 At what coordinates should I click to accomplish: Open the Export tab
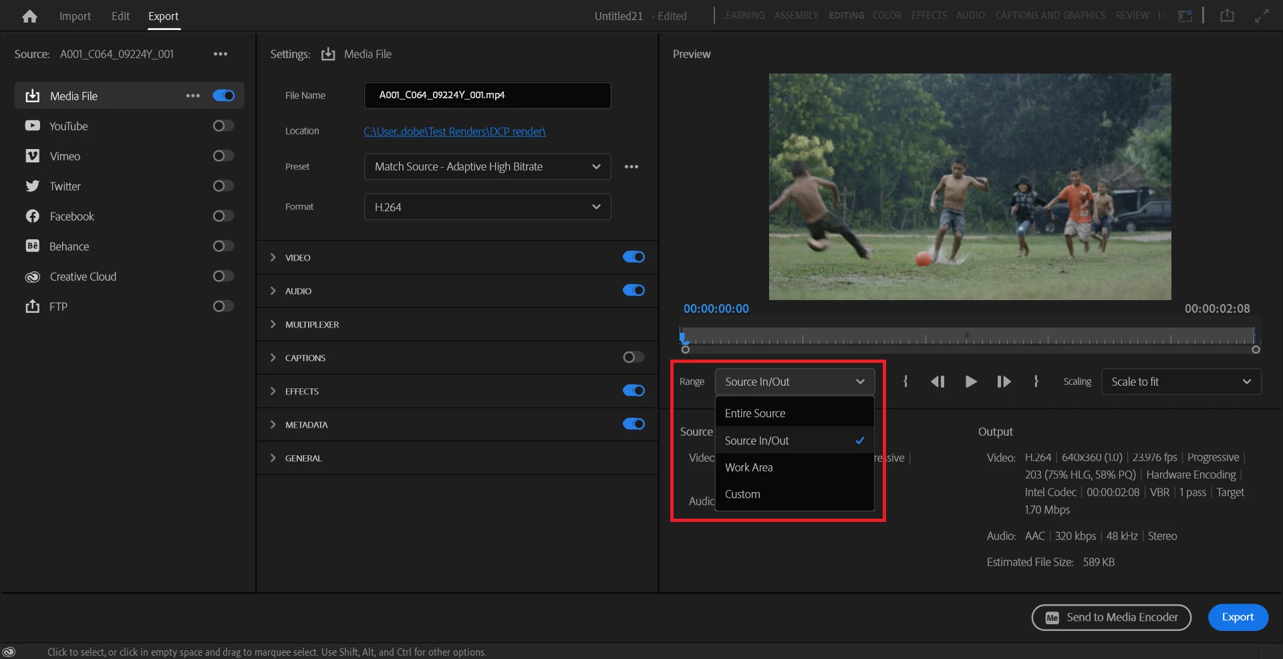[164, 16]
